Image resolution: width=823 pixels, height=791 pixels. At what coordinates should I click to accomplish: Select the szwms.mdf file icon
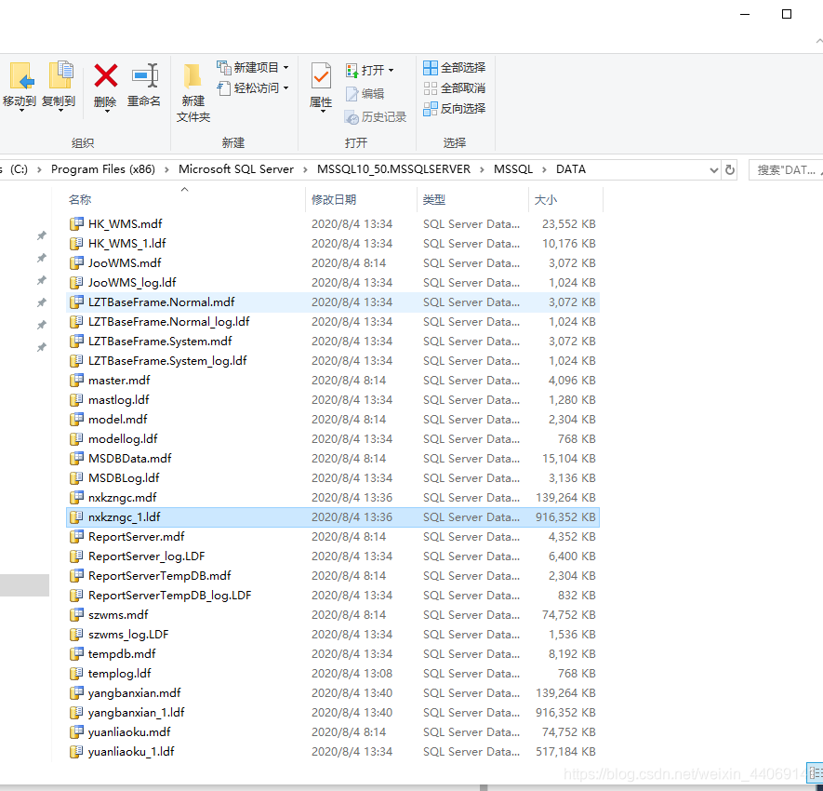[76, 614]
